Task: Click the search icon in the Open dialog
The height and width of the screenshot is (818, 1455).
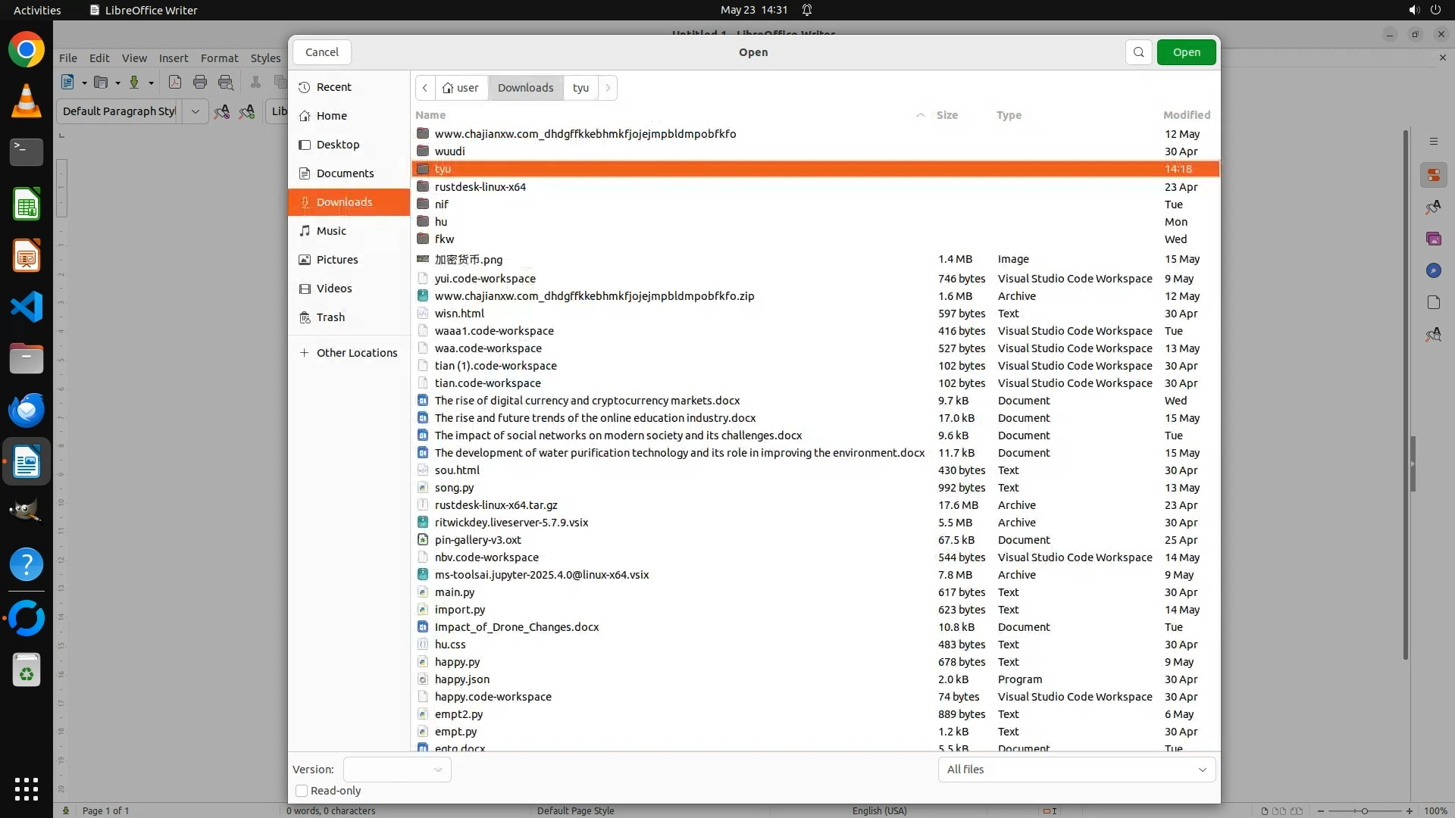Action: 1138,52
